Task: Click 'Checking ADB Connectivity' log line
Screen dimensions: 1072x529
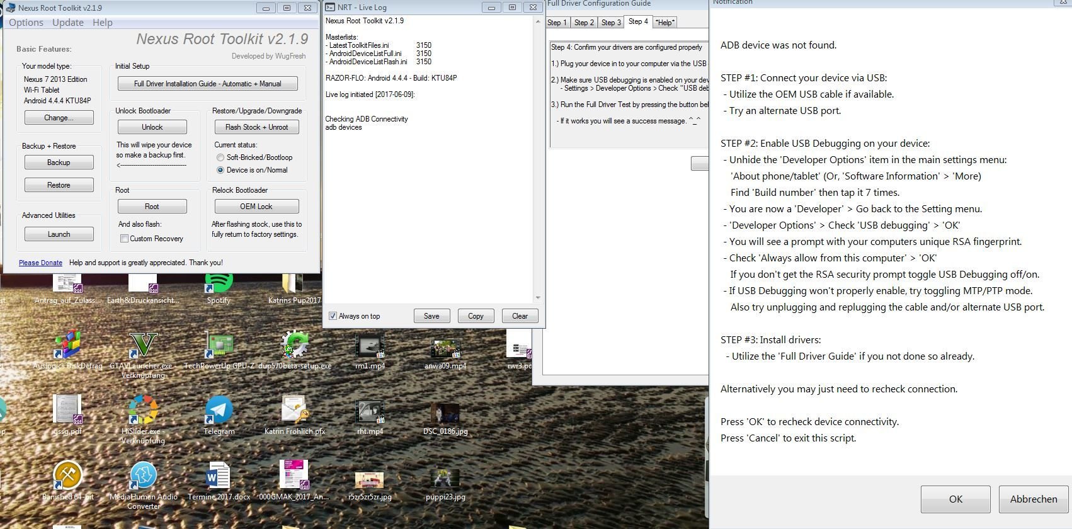Action: pyautogui.click(x=367, y=119)
